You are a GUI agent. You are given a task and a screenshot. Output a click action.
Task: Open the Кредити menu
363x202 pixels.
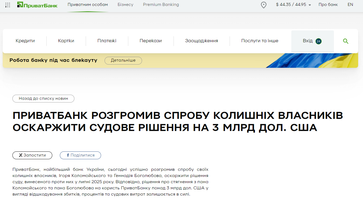[x=25, y=41]
